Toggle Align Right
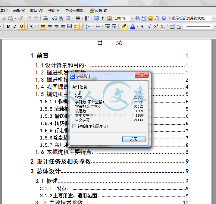 tap(56, 26)
